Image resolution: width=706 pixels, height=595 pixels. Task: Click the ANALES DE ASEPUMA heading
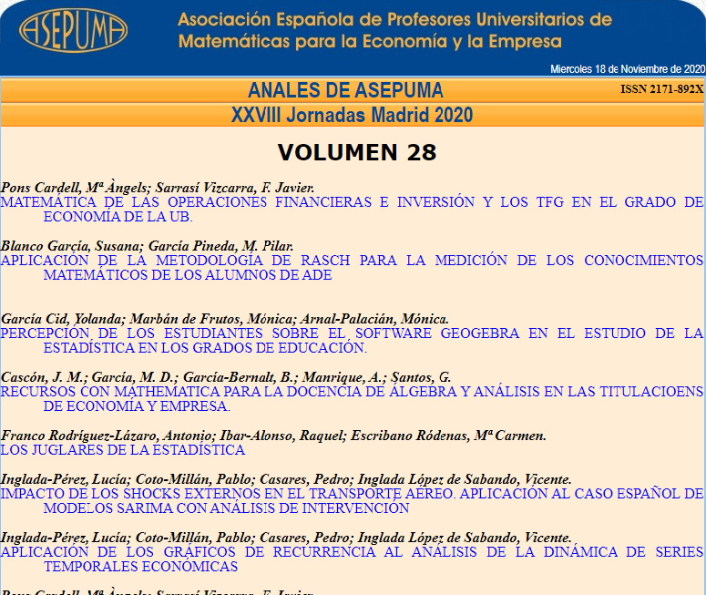point(345,90)
